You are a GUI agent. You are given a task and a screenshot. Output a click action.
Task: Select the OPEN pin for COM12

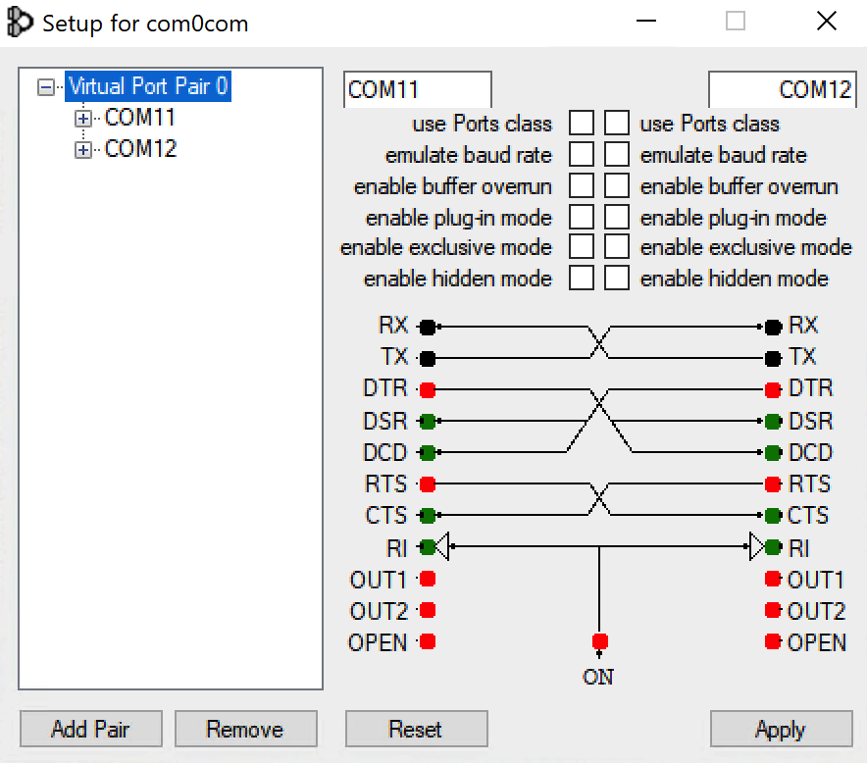click(773, 641)
